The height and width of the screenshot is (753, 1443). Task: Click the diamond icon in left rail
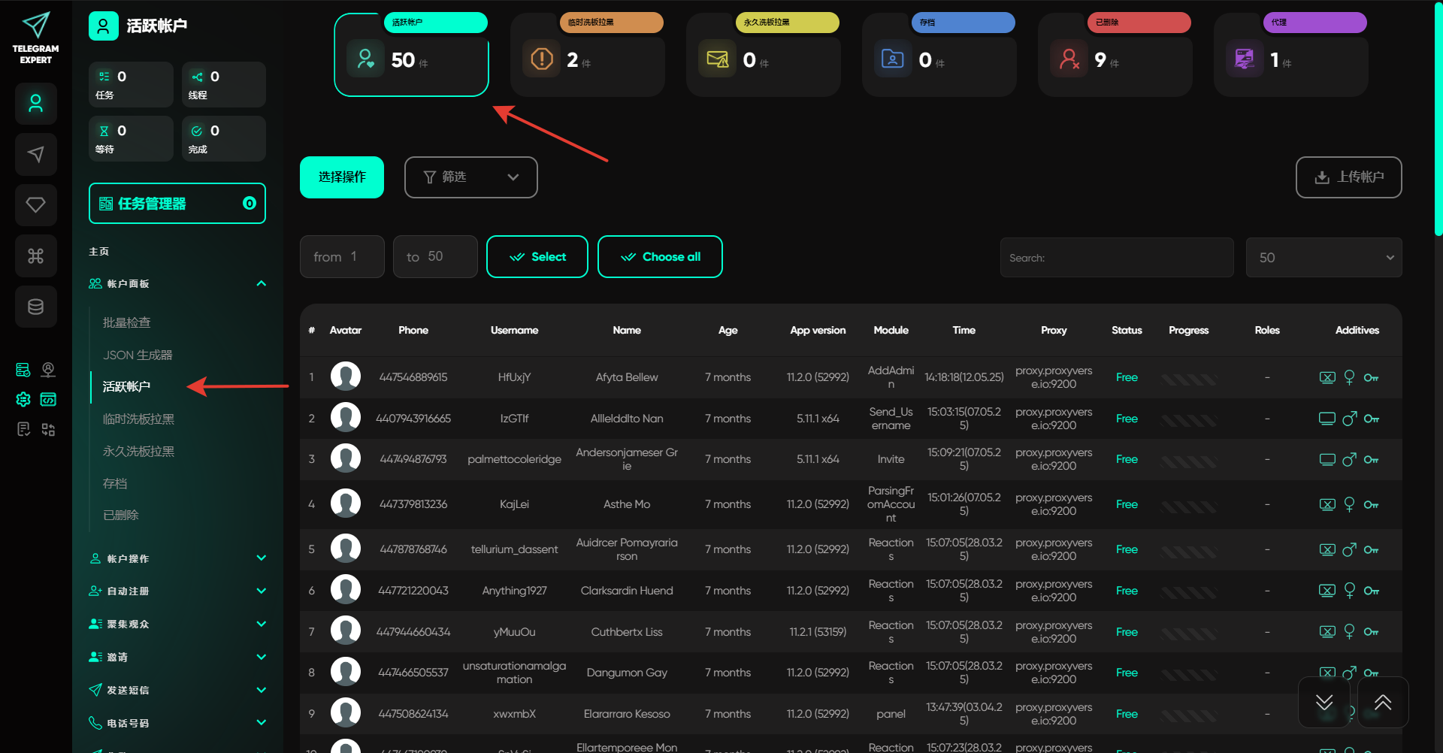pyautogui.click(x=35, y=205)
